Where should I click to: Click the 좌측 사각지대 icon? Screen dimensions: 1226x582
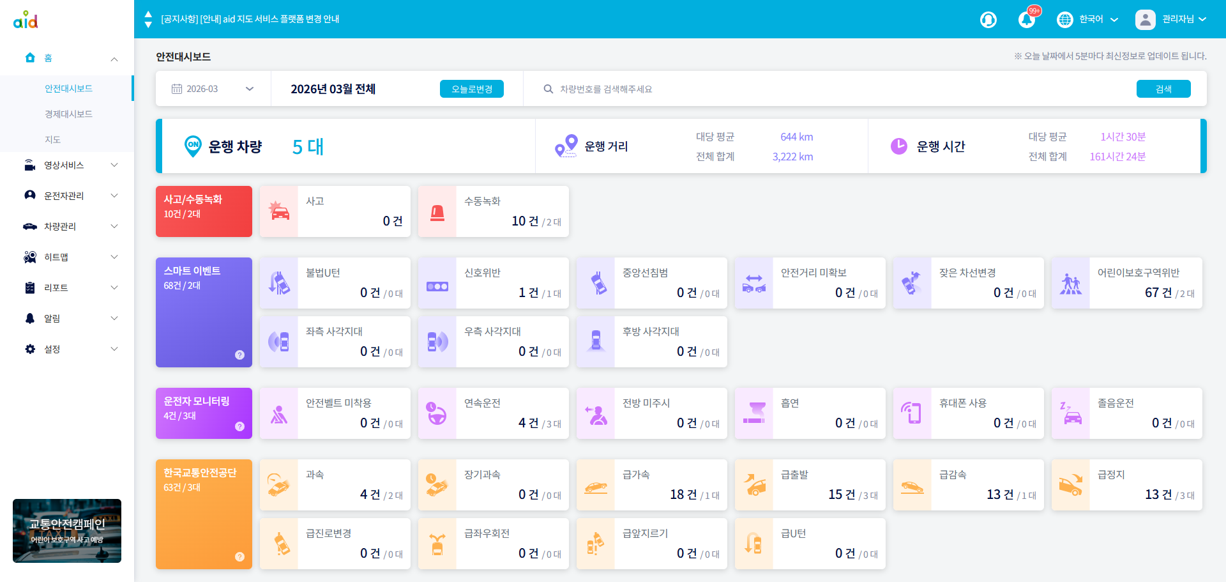tap(279, 342)
